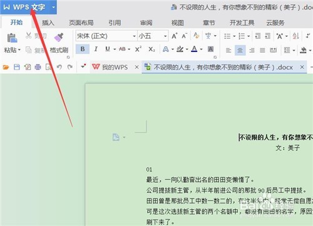
Task: Click the paragraph shading paint bucket
Action: click(x=303, y=50)
